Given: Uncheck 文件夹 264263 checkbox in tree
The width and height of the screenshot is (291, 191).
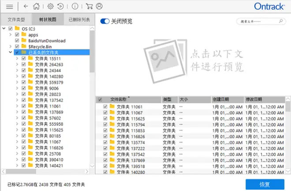Looking at the screenshot, I should (23, 64).
